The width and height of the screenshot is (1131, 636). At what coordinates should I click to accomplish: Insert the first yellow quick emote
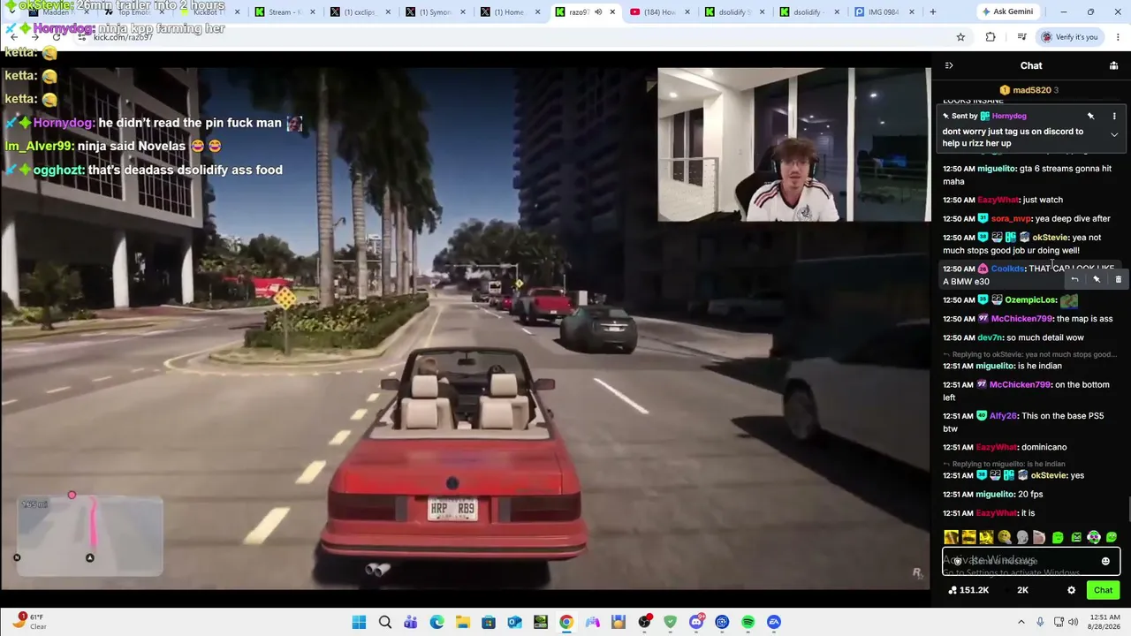click(x=951, y=537)
